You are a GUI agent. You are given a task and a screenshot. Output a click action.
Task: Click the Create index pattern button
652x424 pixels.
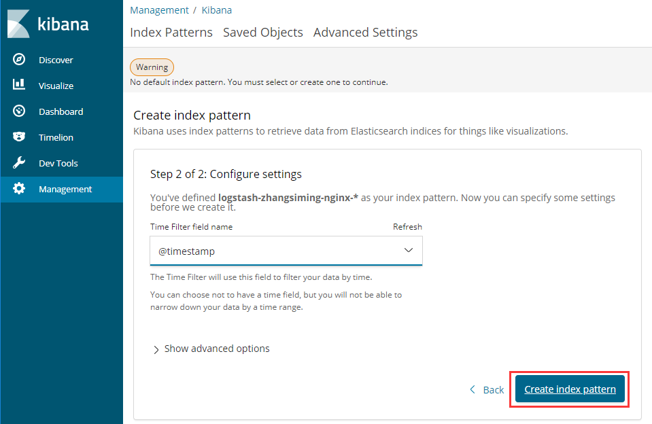coord(570,389)
